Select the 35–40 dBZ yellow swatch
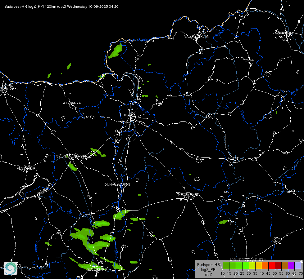The width and height of the screenshot is (304, 279). tap(259, 265)
